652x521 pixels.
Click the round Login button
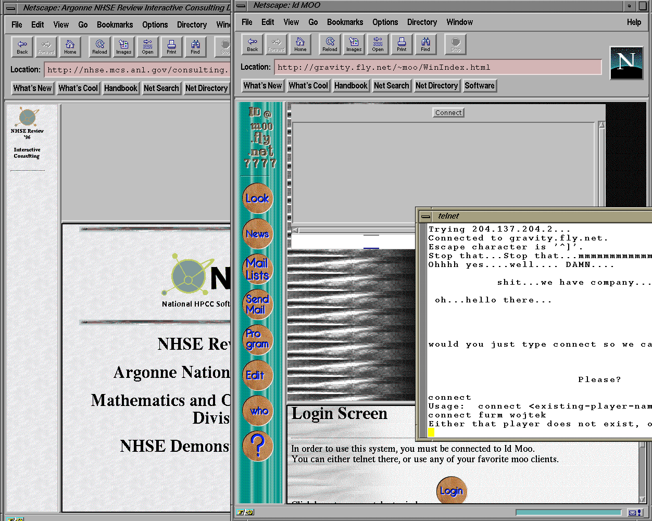pyautogui.click(x=451, y=491)
